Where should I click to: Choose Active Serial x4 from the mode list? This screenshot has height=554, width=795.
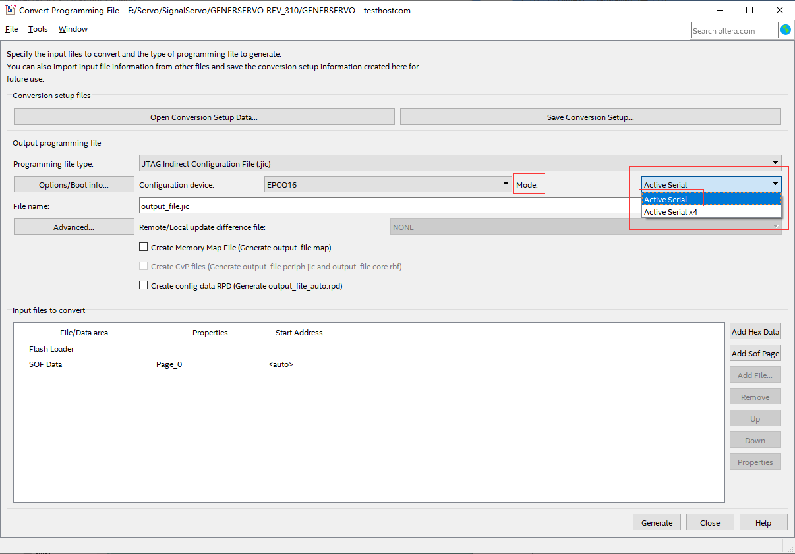(711, 212)
